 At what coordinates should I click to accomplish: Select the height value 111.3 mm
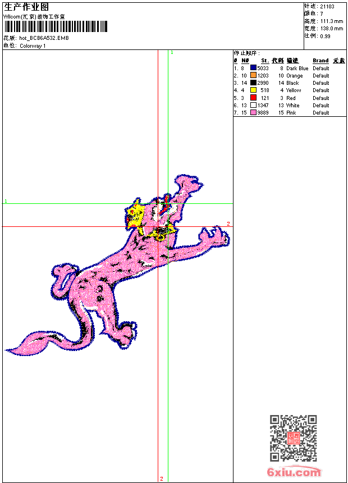coord(332,21)
